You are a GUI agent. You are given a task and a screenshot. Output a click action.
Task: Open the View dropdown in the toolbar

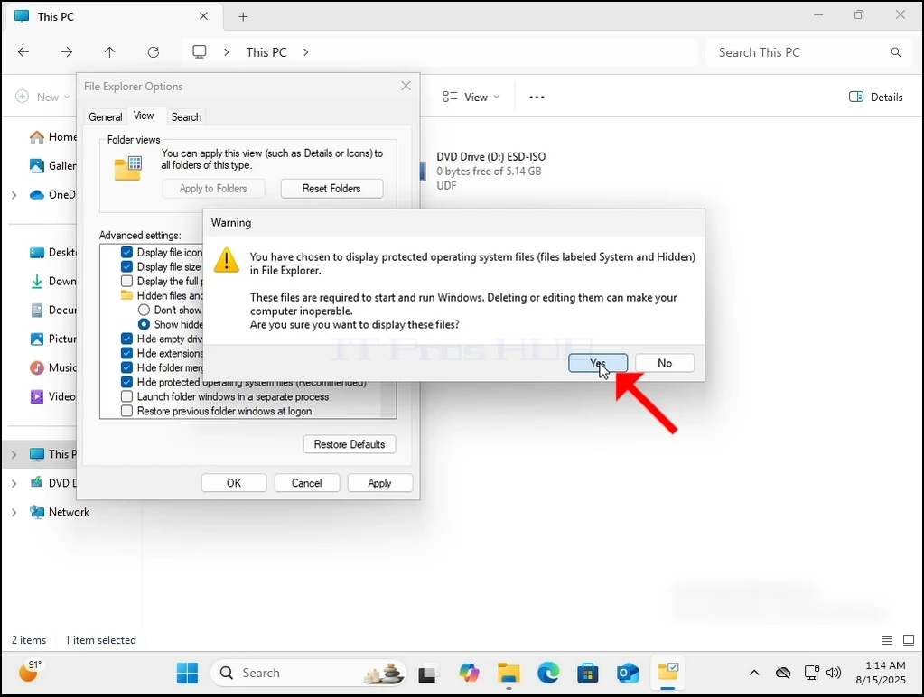click(471, 98)
